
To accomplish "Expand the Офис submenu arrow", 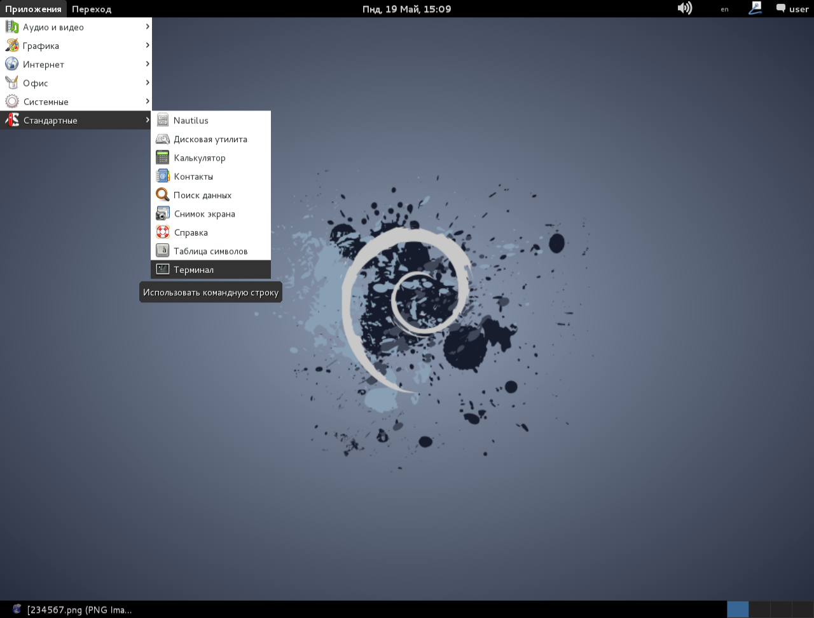I will pyautogui.click(x=148, y=83).
